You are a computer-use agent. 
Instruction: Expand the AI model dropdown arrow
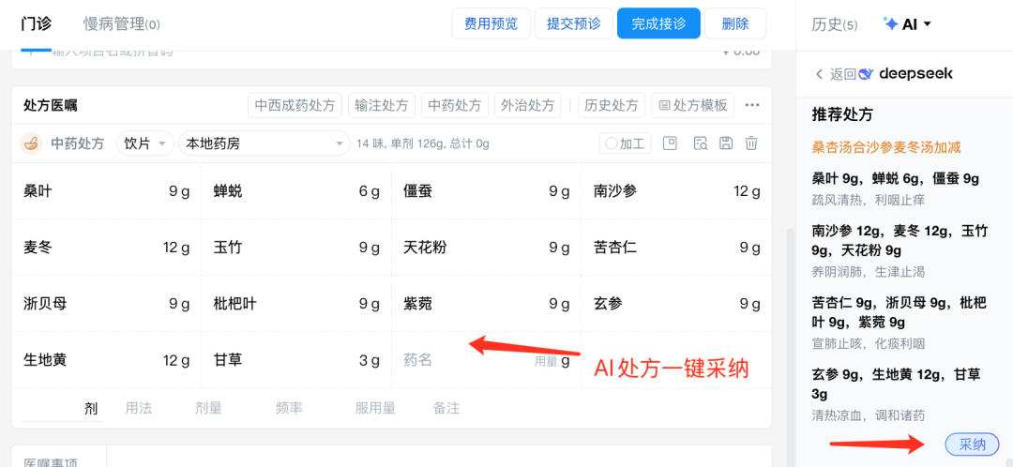click(x=928, y=24)
